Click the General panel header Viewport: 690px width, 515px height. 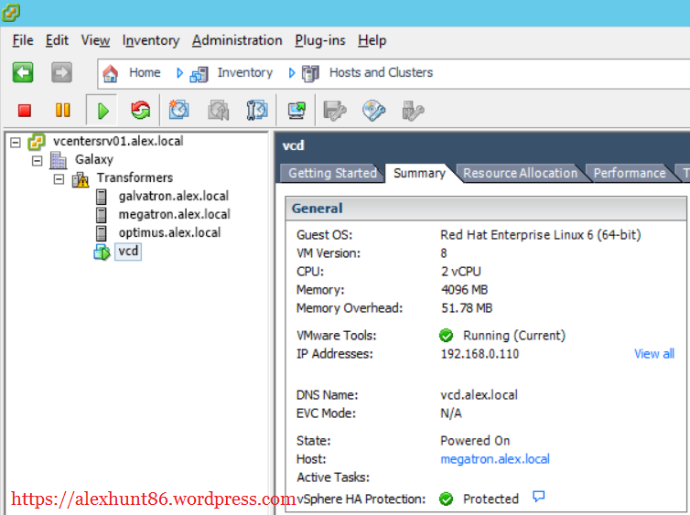pyautogui.click(x=486, y=209)
